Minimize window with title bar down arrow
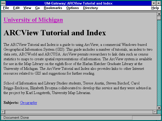Image resolution: width=162 pixels, height=121 pixels. point(154,3)
